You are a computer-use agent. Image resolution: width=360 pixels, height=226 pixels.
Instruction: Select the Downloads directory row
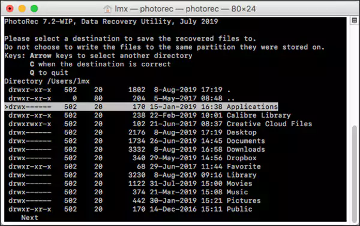(137, 149)
